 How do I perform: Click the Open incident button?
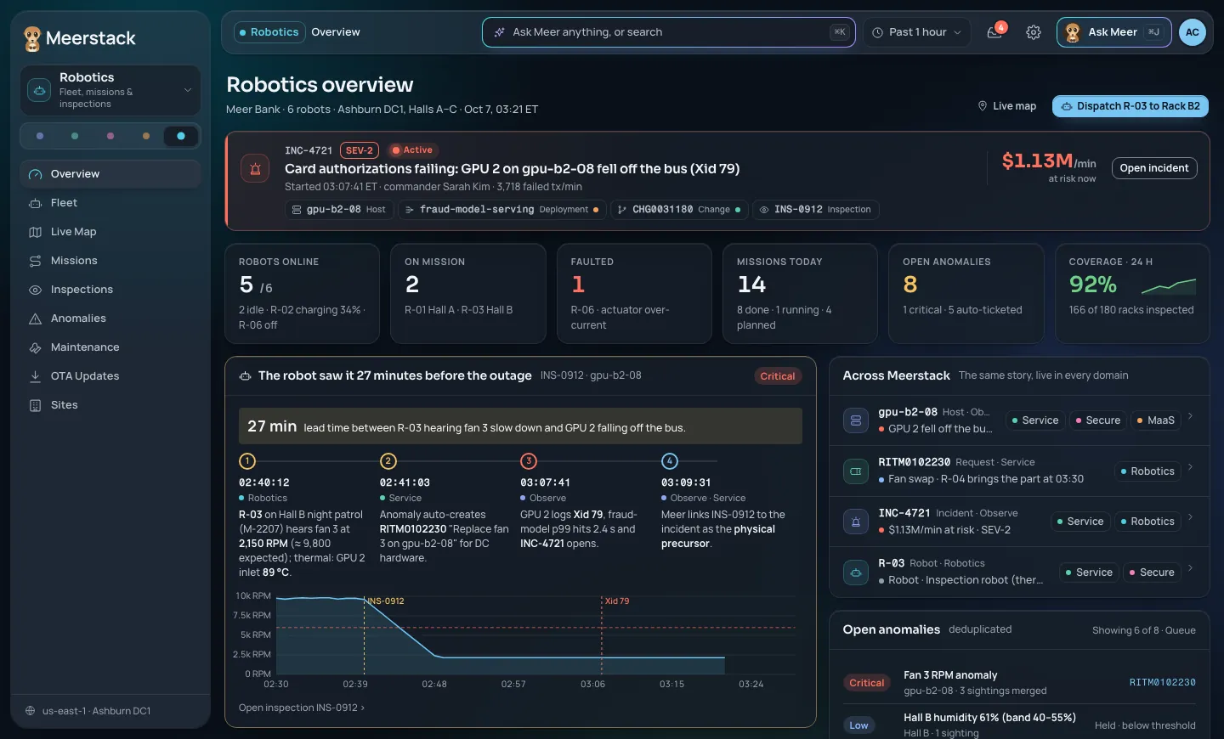(1154, 168)
